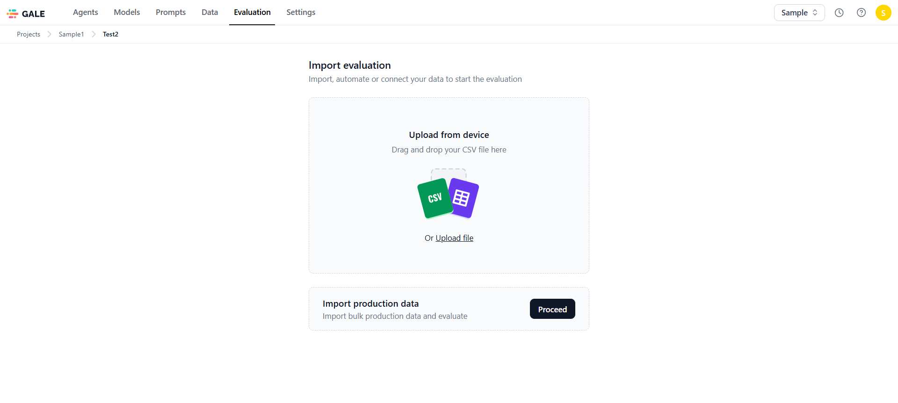Click the chevron after Projects breadcrumb
The image size is (898, 403).
point(49,34)
